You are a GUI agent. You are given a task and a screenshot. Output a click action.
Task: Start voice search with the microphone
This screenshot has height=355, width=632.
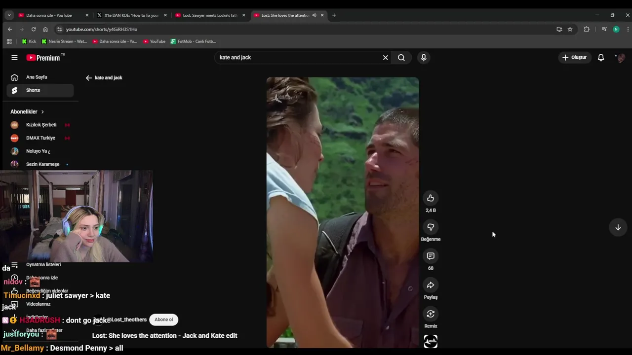pos(424,58)
